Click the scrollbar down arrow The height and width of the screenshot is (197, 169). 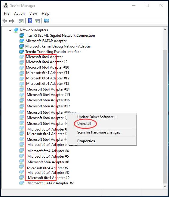165,186
